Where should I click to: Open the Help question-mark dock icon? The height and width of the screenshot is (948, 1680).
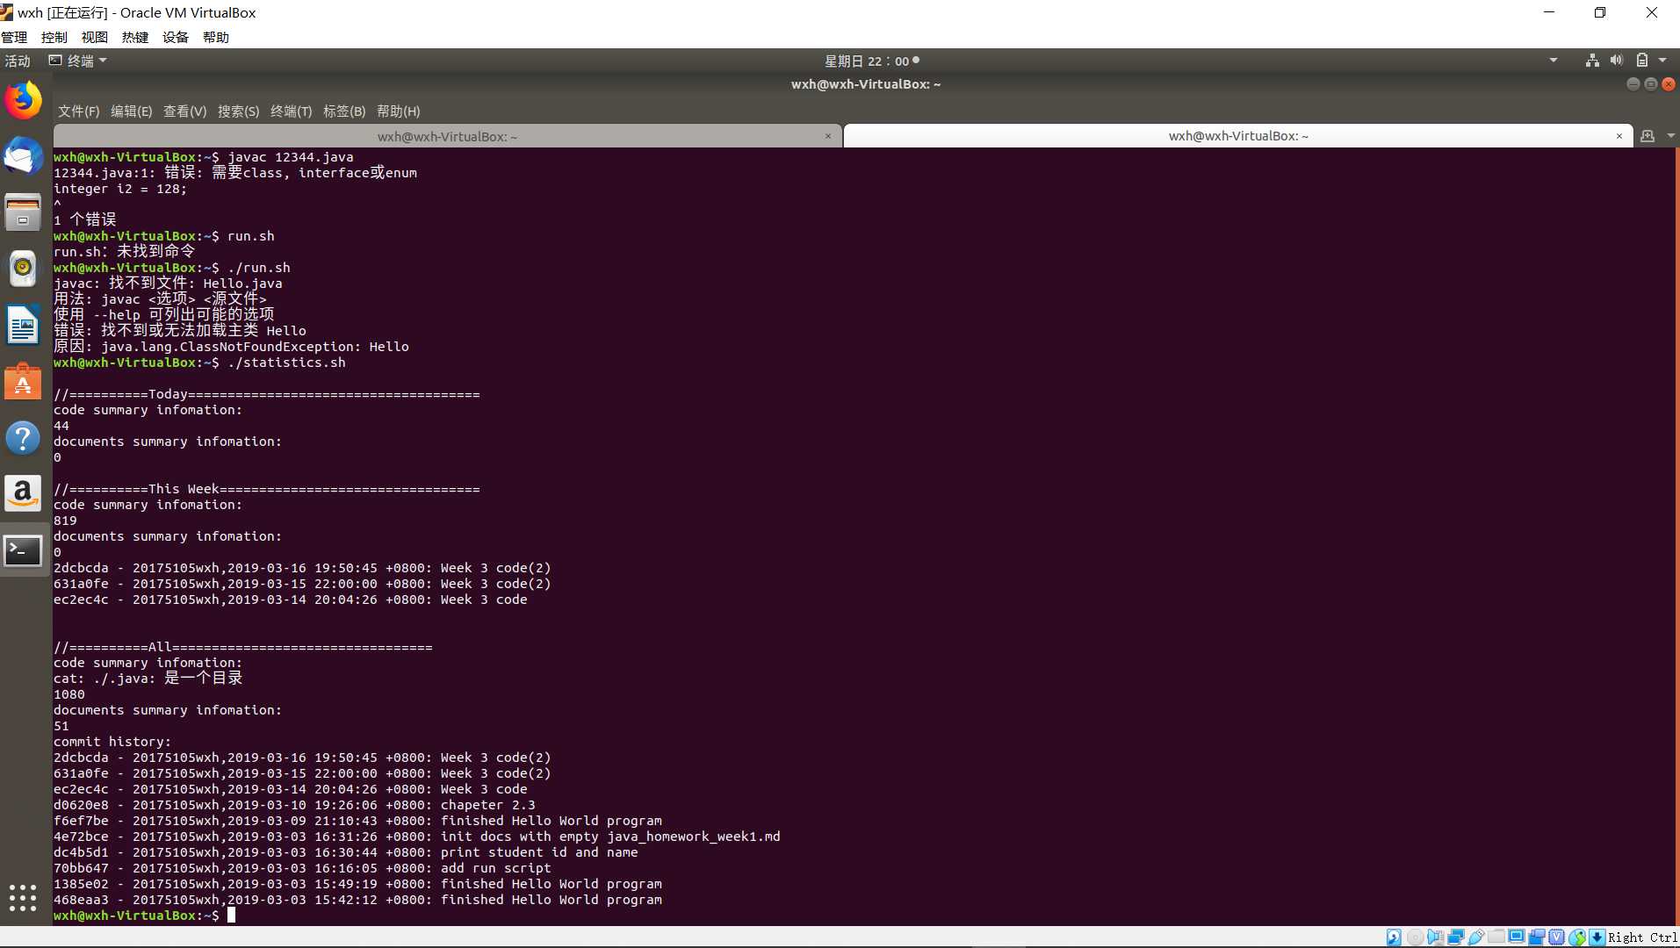pyautogui.click(x=24, y=438)
